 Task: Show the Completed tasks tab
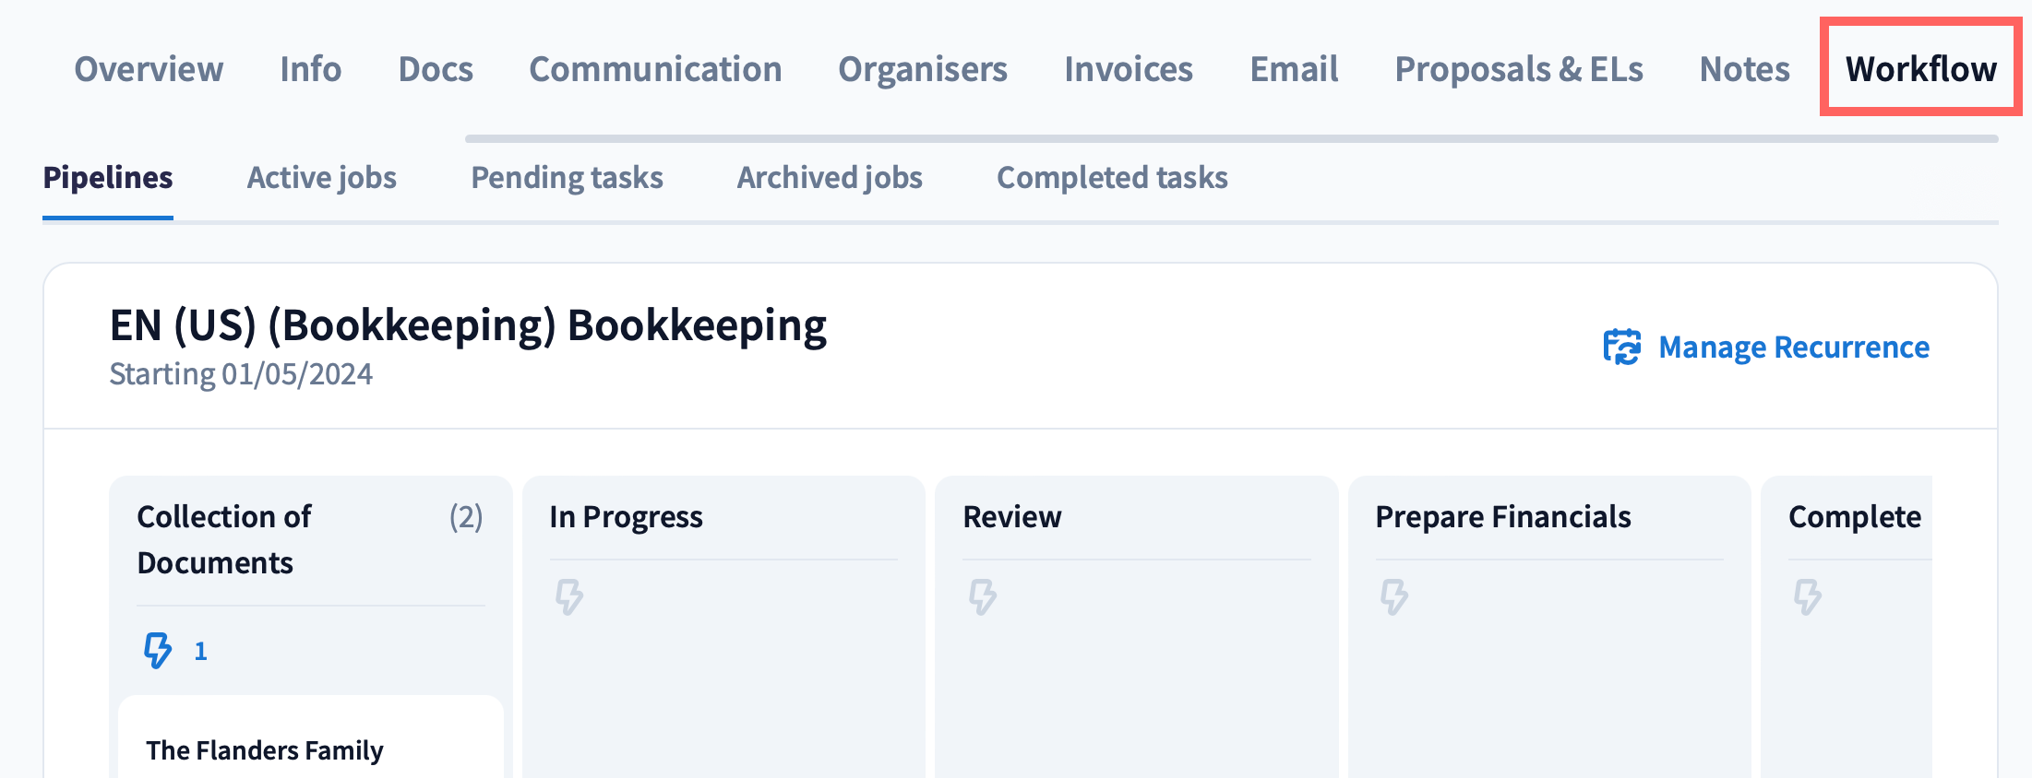[x=1112, y=177]
